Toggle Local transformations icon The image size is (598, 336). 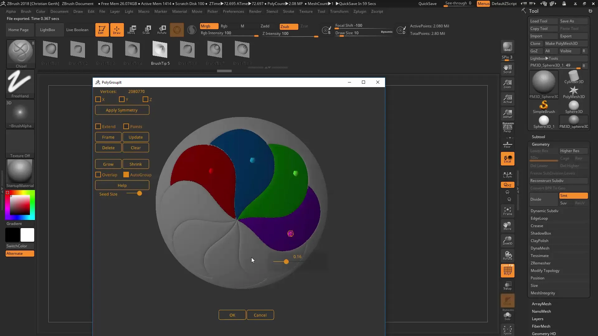(507, 159)
